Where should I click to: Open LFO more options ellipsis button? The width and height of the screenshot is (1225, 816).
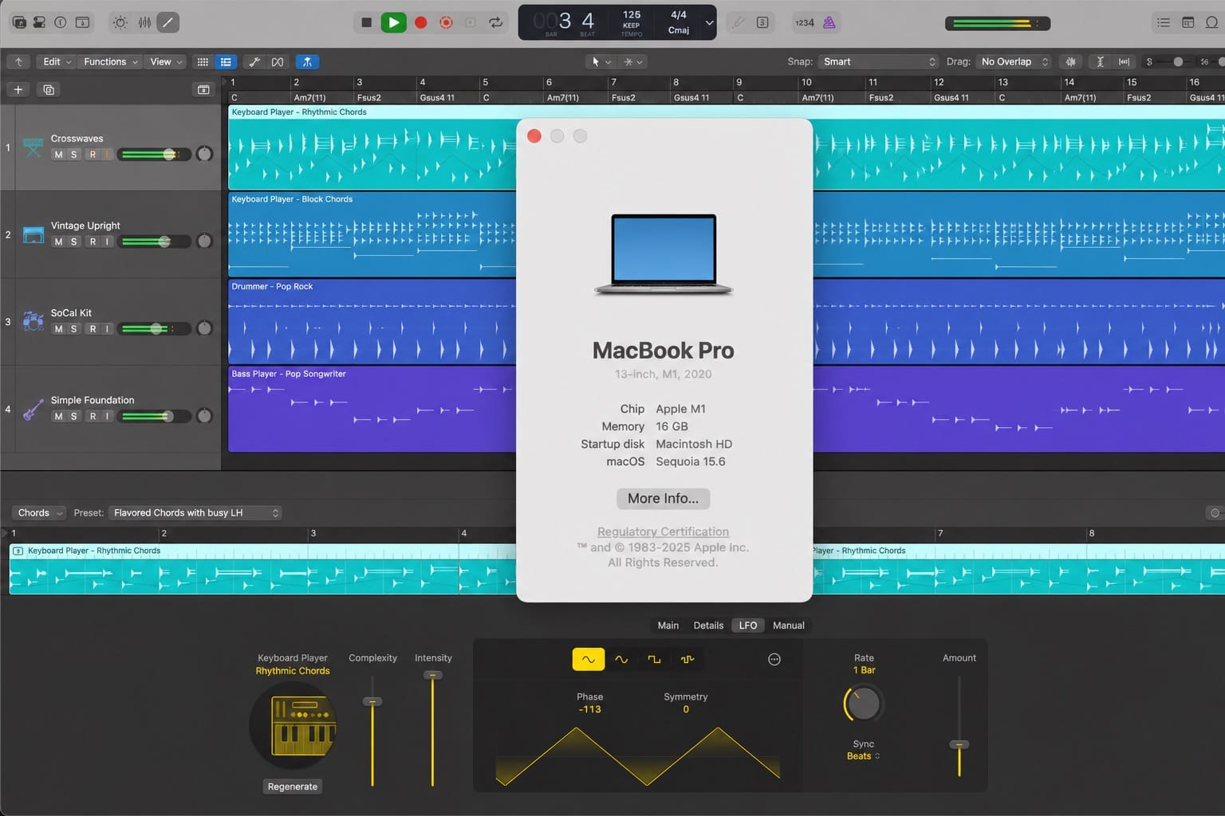(774, 659)
